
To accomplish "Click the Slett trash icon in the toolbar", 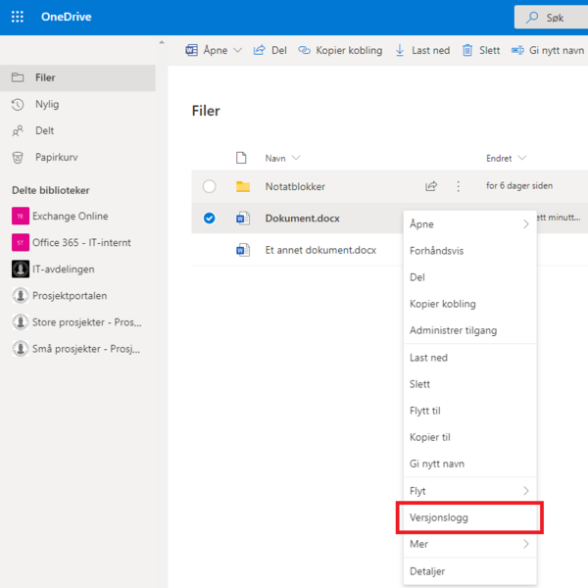I will pos(467,50).
